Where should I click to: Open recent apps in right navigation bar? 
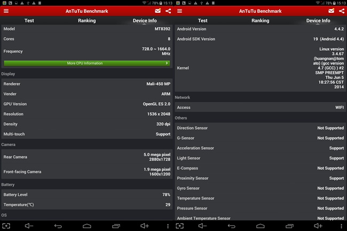[289, 226]
